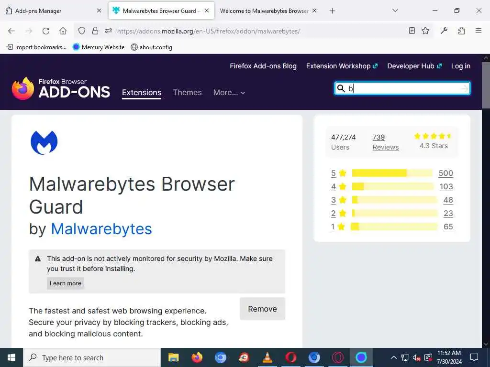The image size is (490, 367).
Task: Open the 48 three-star reviews count
Action: click(448, 200)
